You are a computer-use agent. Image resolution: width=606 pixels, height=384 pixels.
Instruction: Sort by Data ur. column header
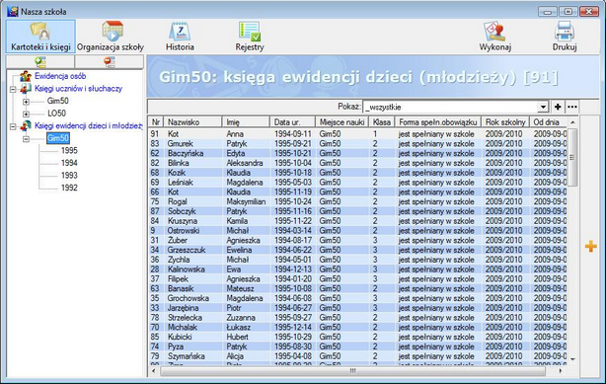pos(292,122)
